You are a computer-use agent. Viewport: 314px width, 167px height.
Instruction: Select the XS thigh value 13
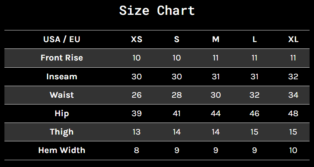(136, 132)
